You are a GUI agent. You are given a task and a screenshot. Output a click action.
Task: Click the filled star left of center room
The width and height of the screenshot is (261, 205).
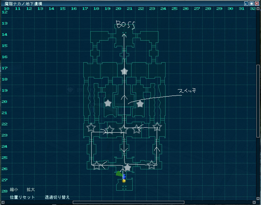tap(108, 103)
